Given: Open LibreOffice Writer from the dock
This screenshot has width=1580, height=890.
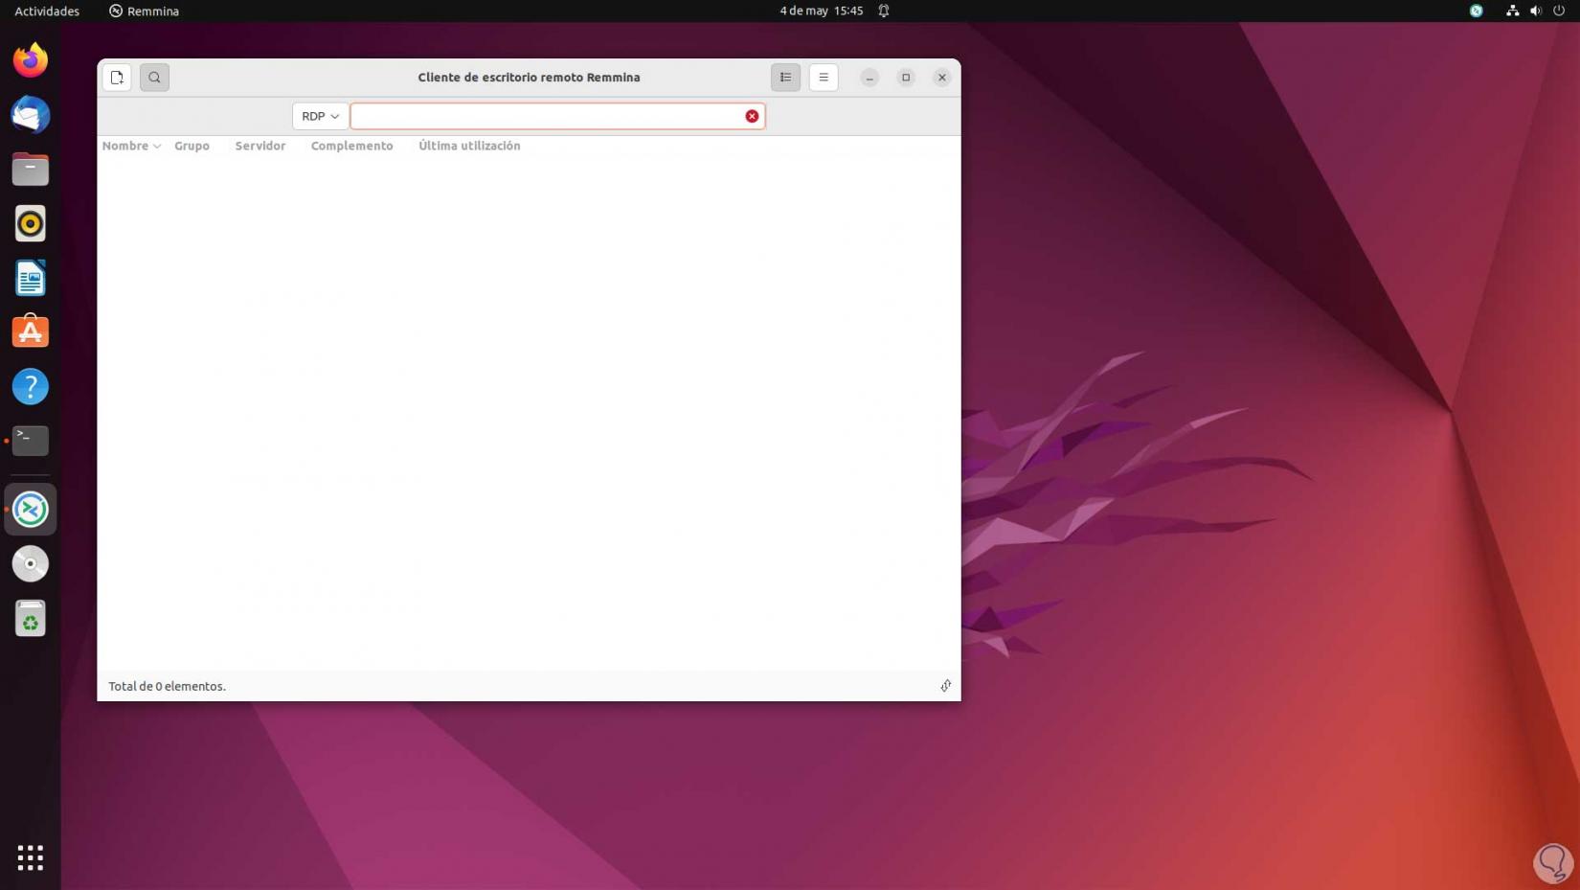Looking at the screenshot, I should coord(31,279).
